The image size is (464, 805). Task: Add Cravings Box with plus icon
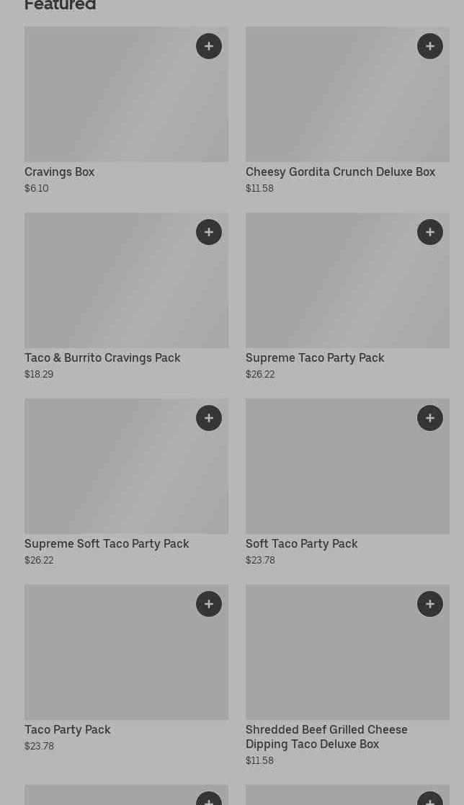click(209, 46)
